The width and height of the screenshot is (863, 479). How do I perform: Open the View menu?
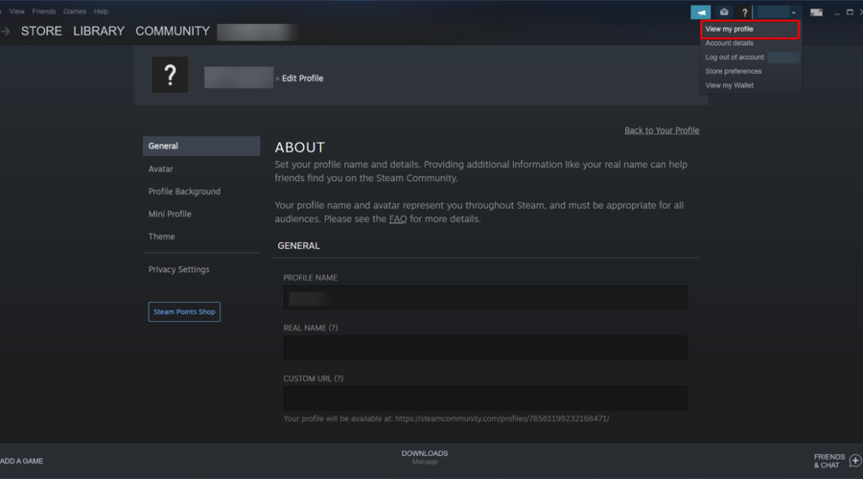tap(16, 11)
